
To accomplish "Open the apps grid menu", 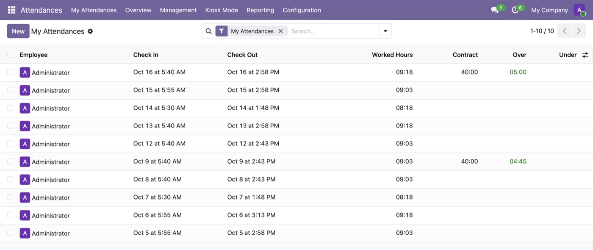I will (11, 10).
